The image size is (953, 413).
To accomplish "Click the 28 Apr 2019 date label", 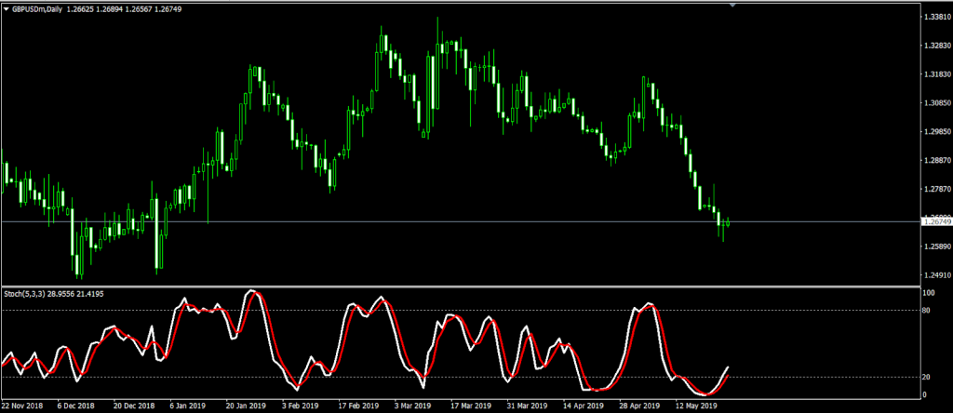I will 640,406.
